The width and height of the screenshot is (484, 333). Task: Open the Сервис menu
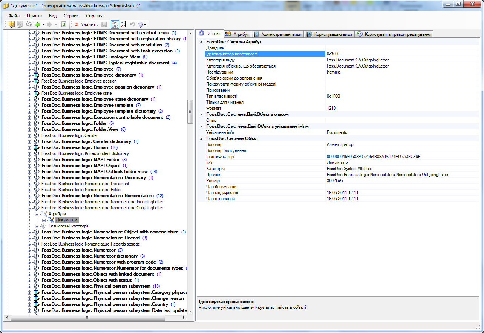tap(71, 16)
